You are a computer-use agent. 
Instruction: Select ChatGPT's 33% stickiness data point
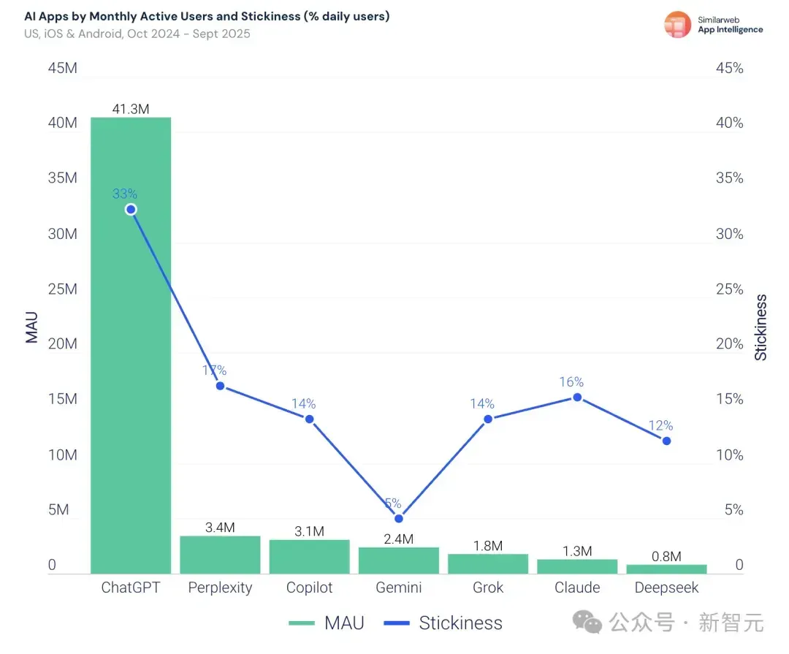[131, 210]
